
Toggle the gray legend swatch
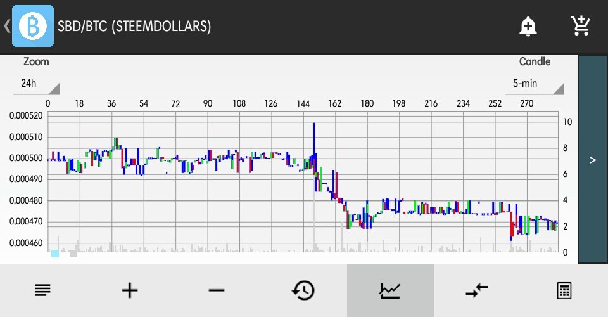pyautogui.click(x=73, y=254)
